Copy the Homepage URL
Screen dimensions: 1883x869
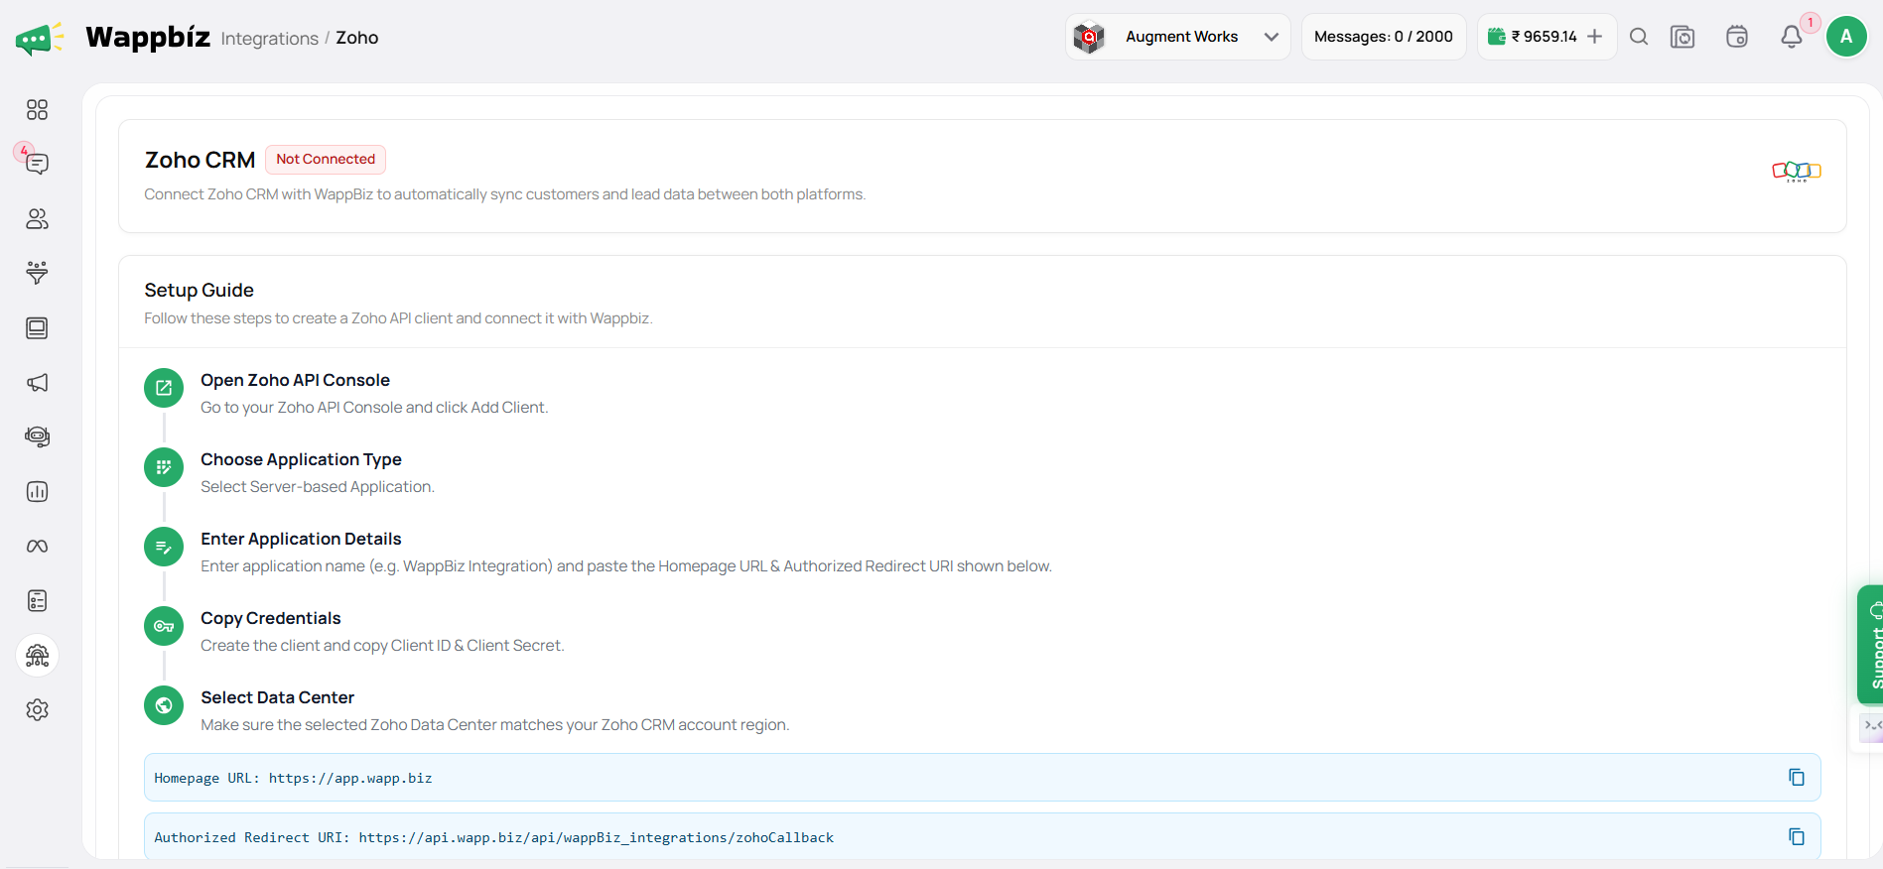1797,778
